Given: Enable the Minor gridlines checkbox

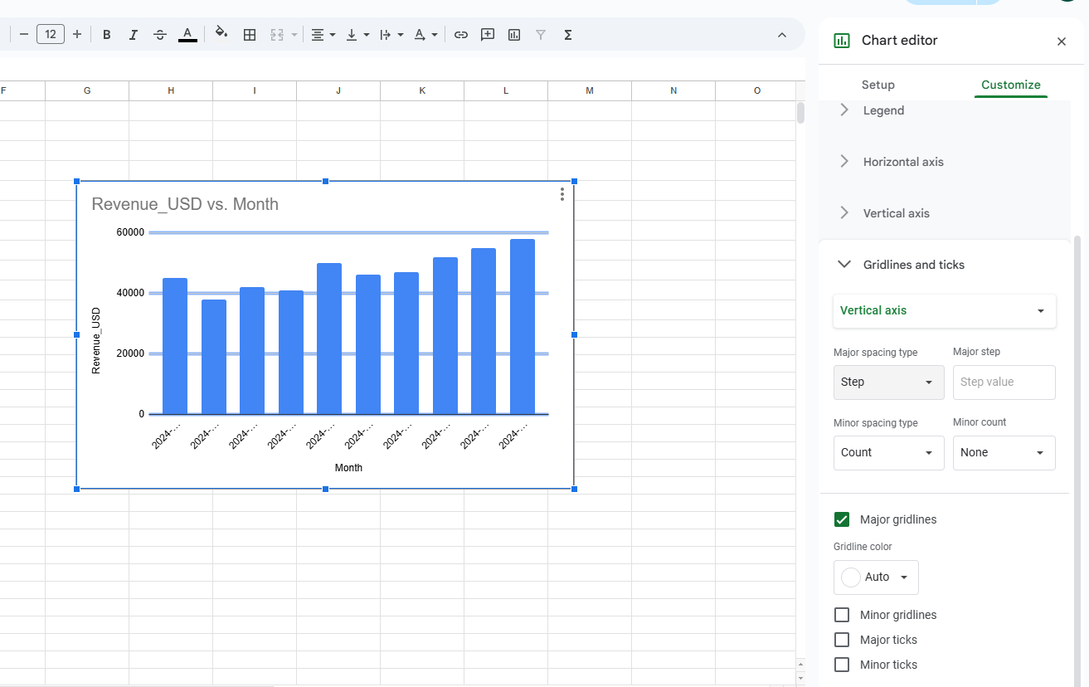Looking at the screenshot, I should pos(842,615).
